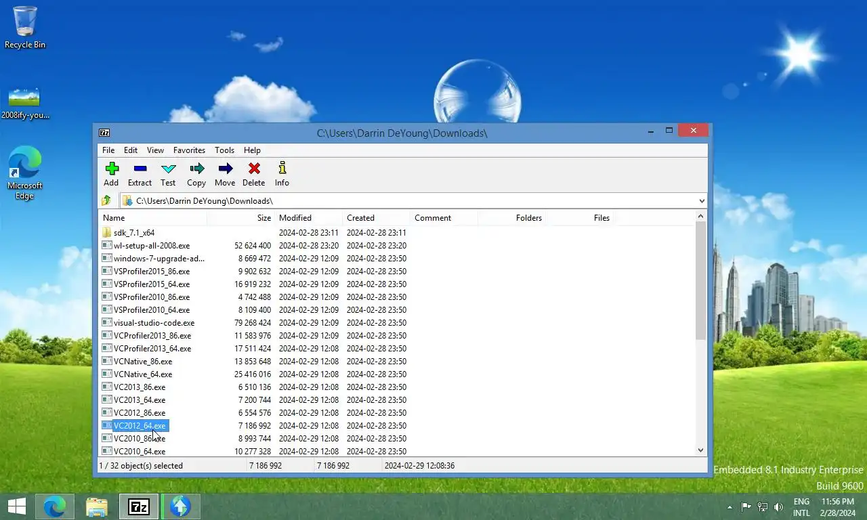Select VCProfiler2013_86.exe in the list
Screen dimensions: 867x520
(152, 335)
